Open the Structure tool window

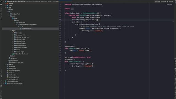(x=1, y=73)
